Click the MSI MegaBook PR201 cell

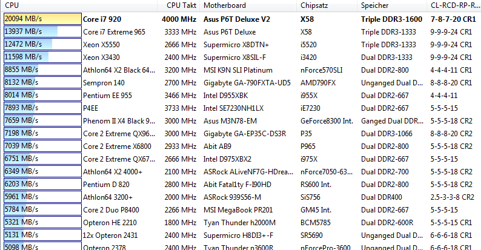pyautogui.click(x=238, y=210)
